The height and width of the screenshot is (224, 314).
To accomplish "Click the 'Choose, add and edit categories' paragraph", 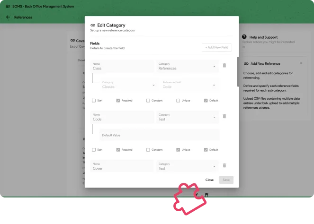I will 268,76.
